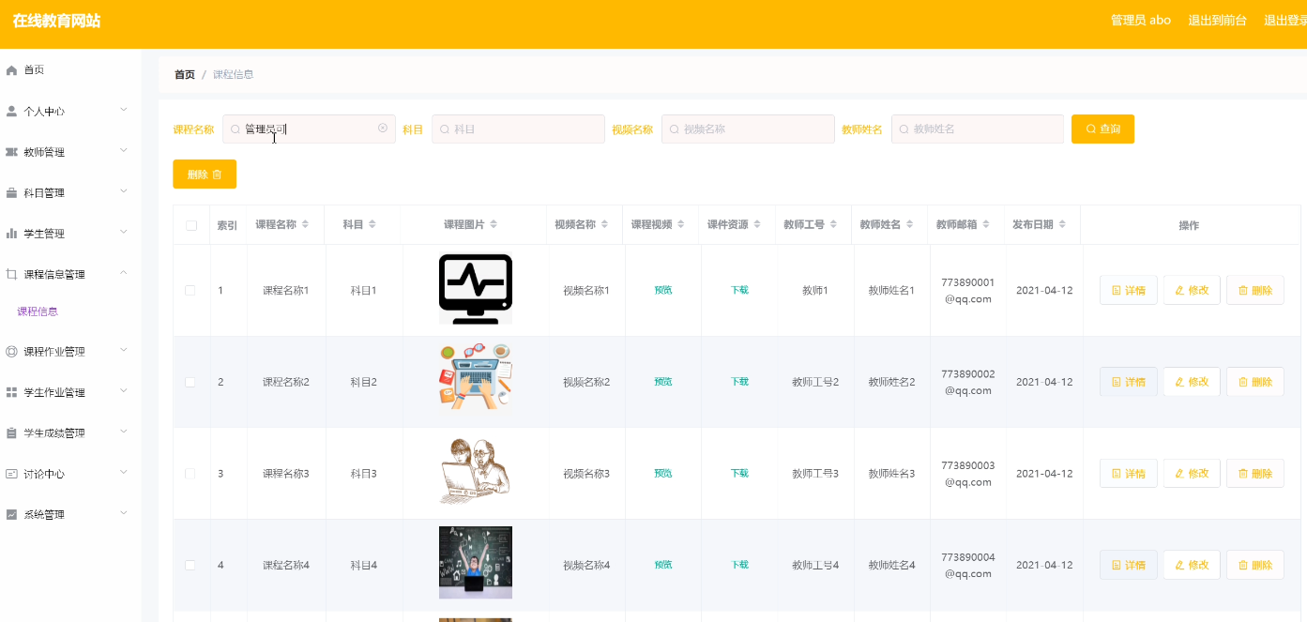Click the laptop desk course image in row 2
Image resolution: width=1307 pixels, height=622 pixels.
point(476,376)
